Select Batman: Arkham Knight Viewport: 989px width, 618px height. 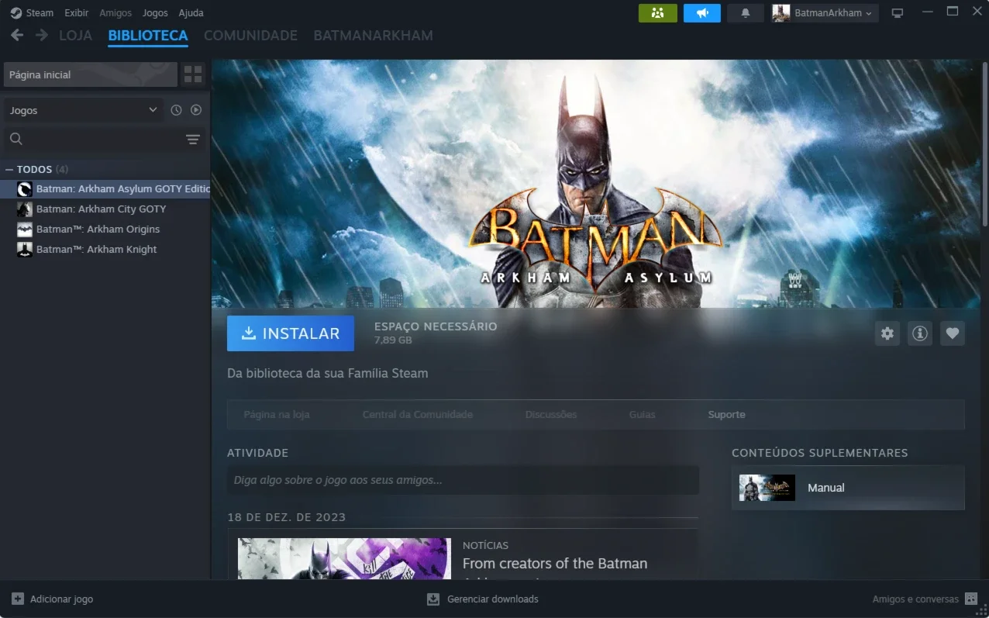point(105,249)
